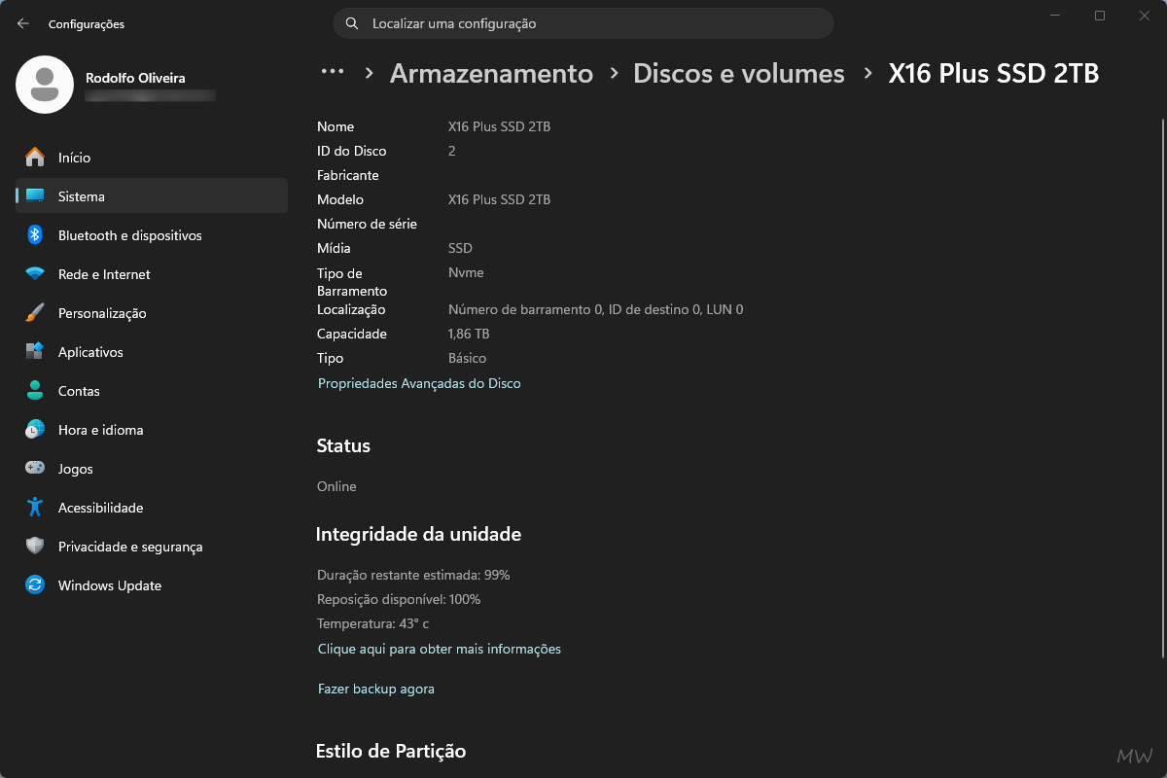Screen dimensions: 1167x778
Task: Click the search magnifier icon
Action: coord(352,23)
